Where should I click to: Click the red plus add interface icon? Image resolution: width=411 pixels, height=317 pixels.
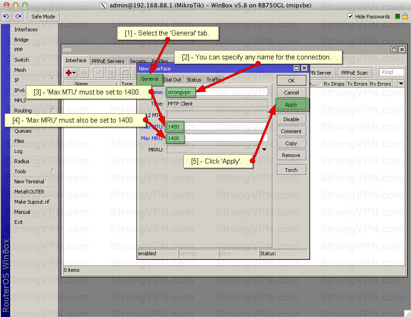click(70, 73)
